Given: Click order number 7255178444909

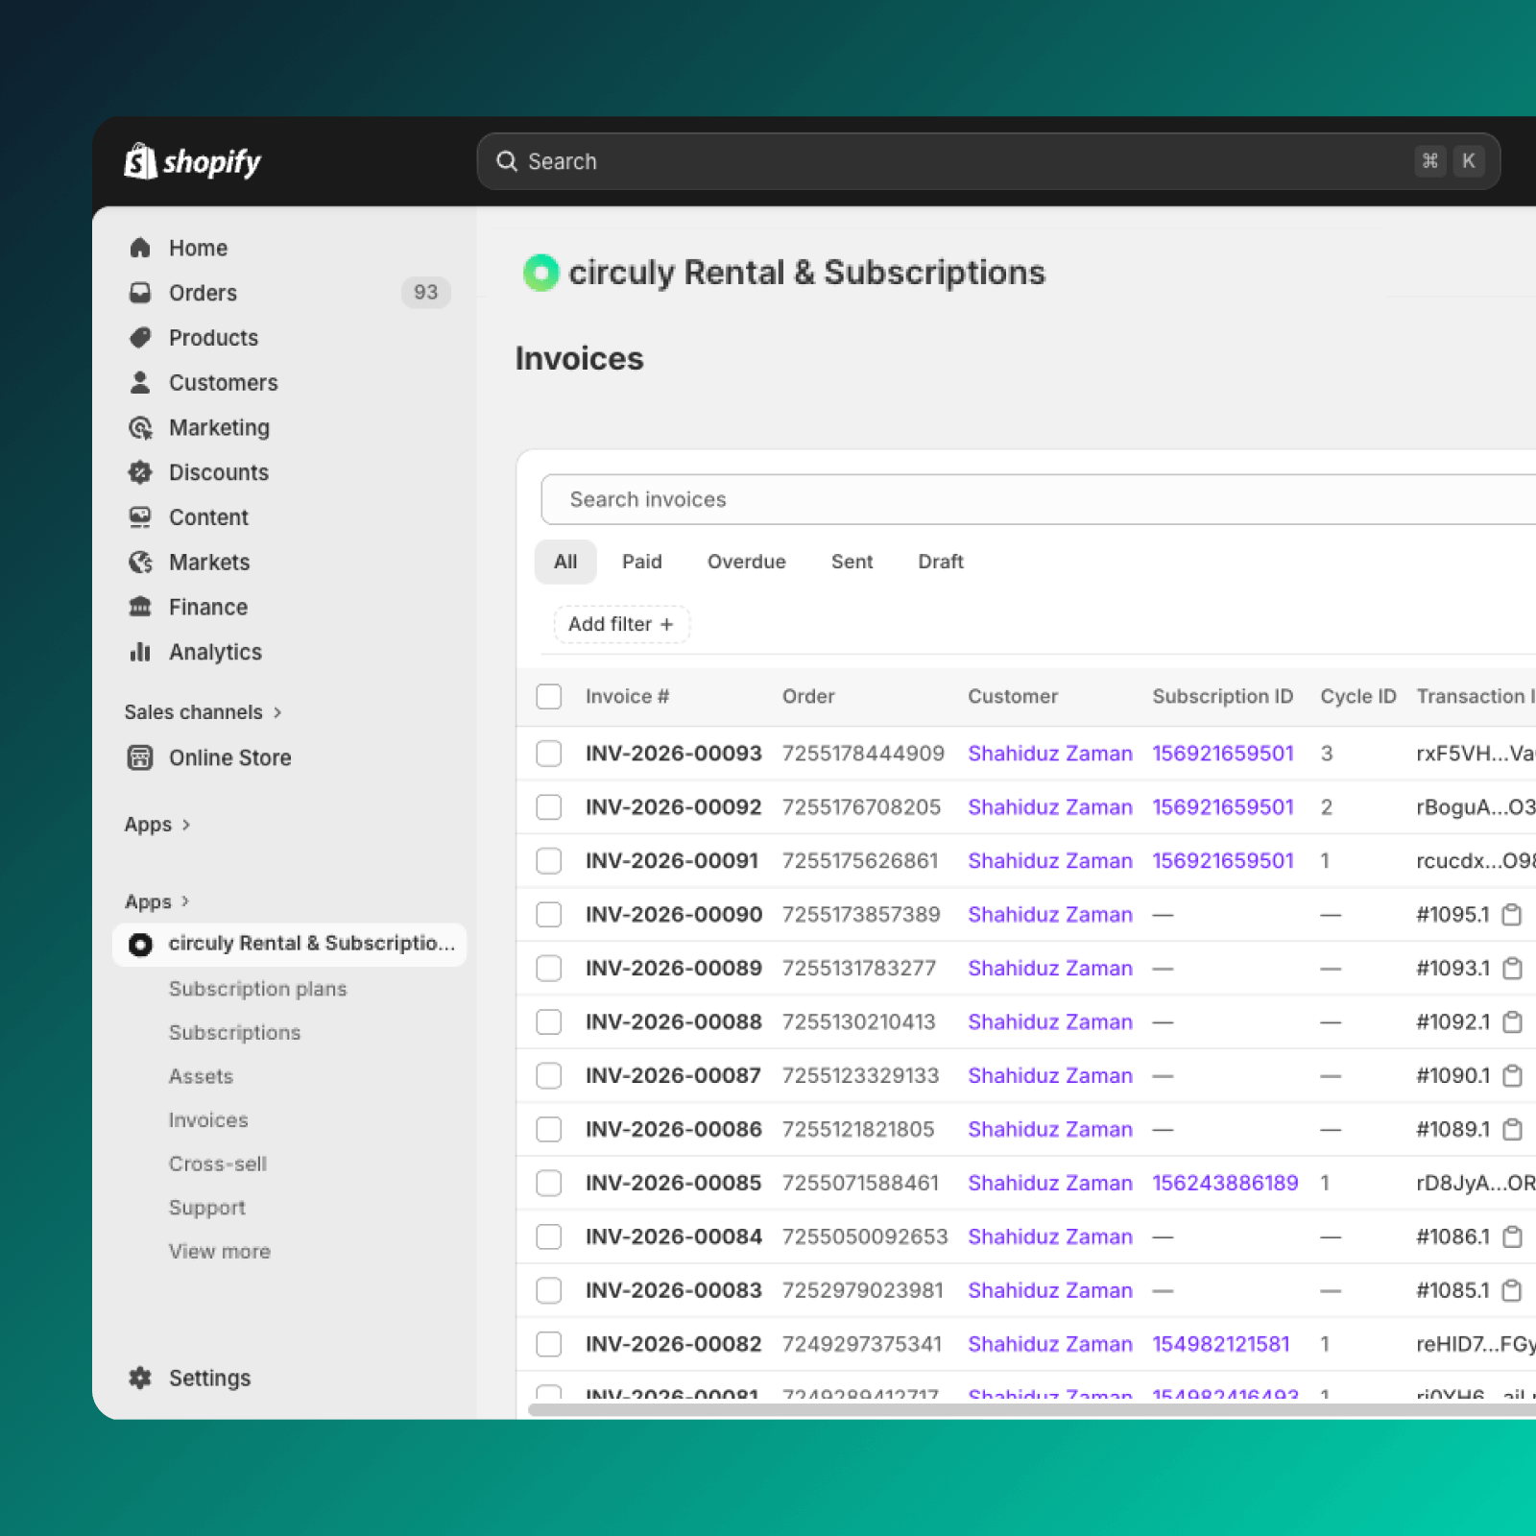Looking at the screenshot, I should pos(863,754).
